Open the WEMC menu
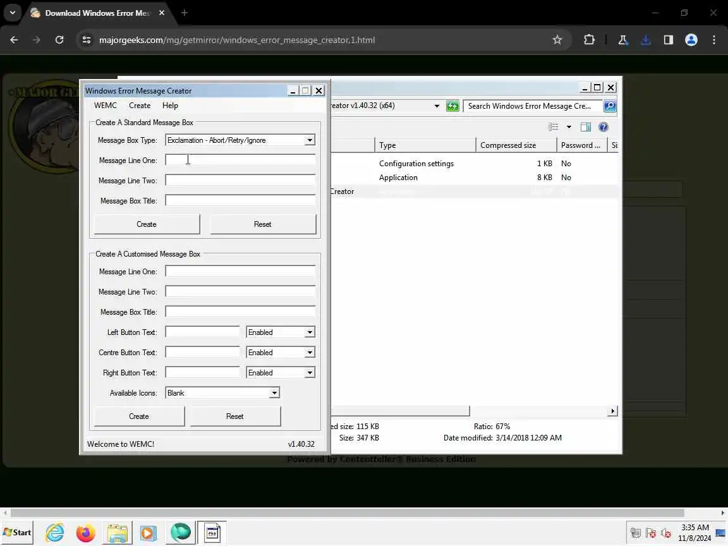 click(106, 106)
